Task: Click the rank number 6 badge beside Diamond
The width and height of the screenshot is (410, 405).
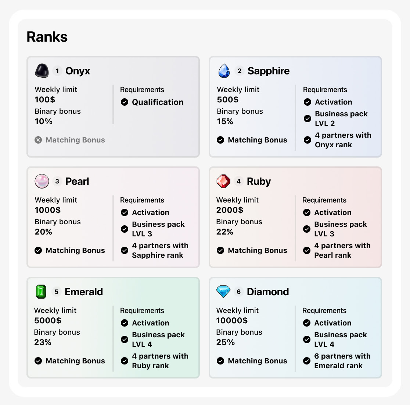Action: tap(240, 292)
